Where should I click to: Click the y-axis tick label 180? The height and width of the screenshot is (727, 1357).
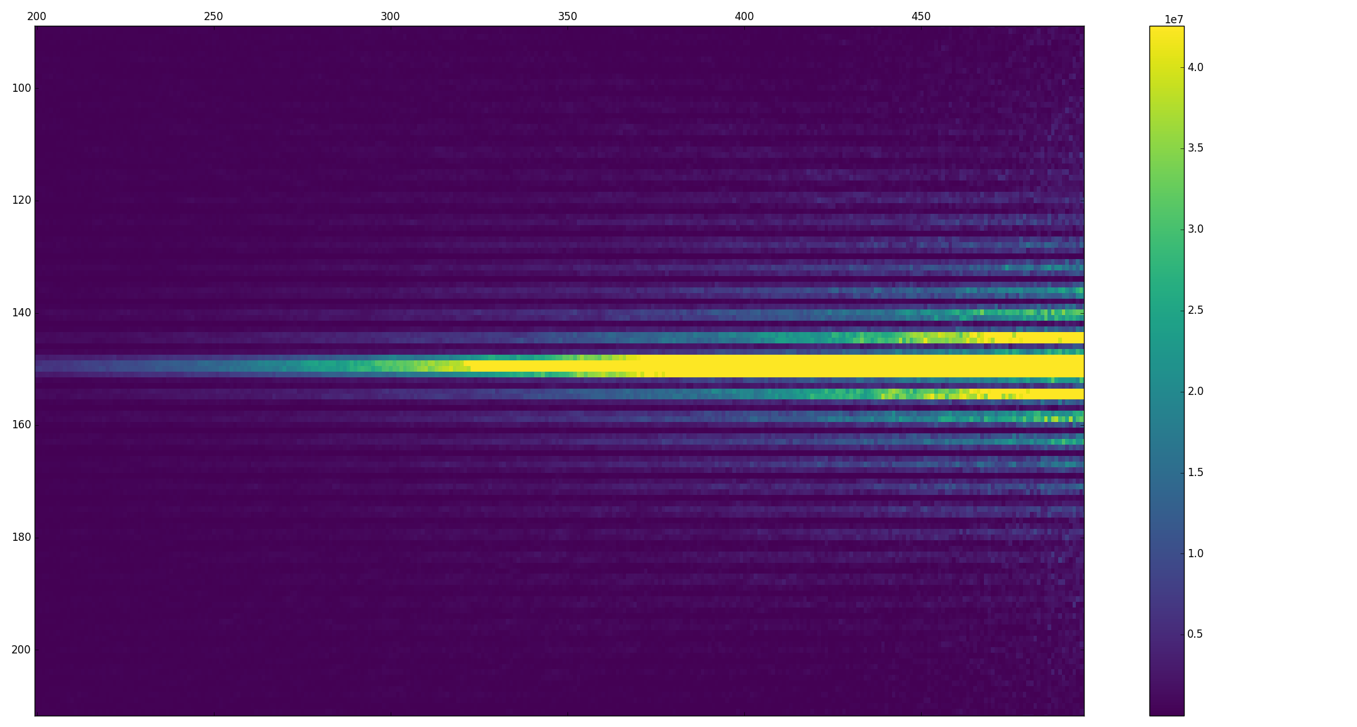[21, 537]
